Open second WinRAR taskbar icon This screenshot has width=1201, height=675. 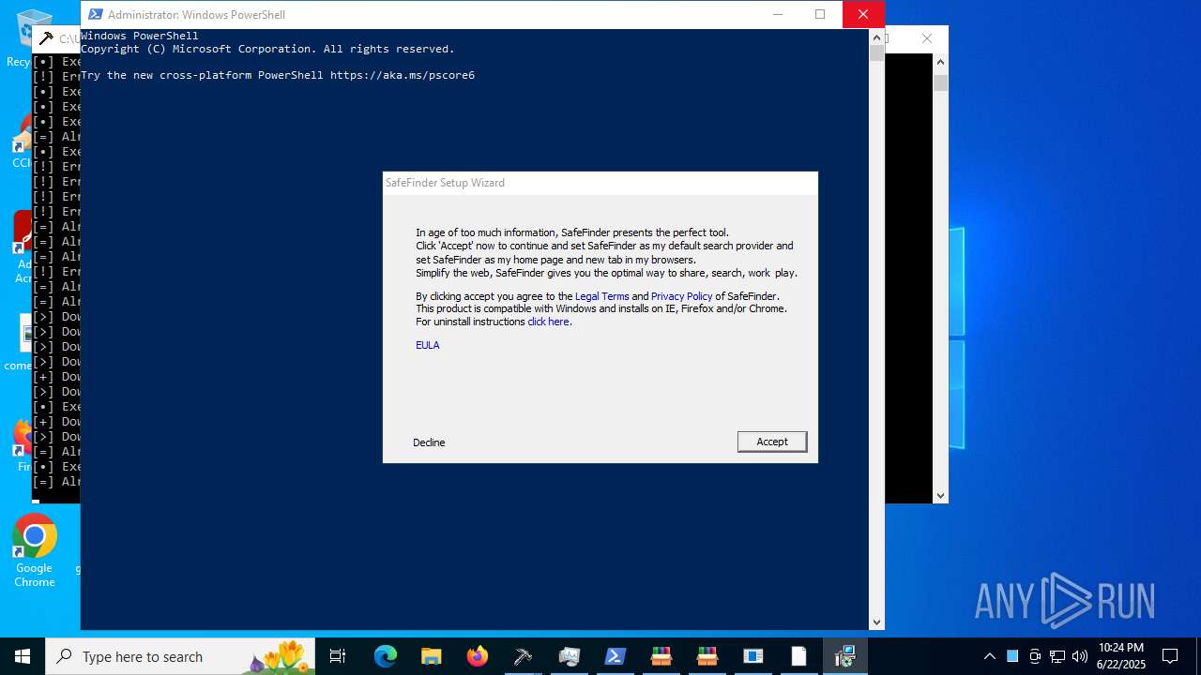[x=707, y=656]
